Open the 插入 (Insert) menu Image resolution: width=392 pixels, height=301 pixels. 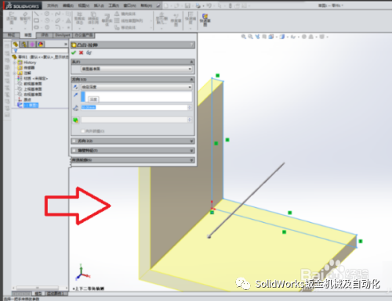pyautogui.click(x=99, y=5)
